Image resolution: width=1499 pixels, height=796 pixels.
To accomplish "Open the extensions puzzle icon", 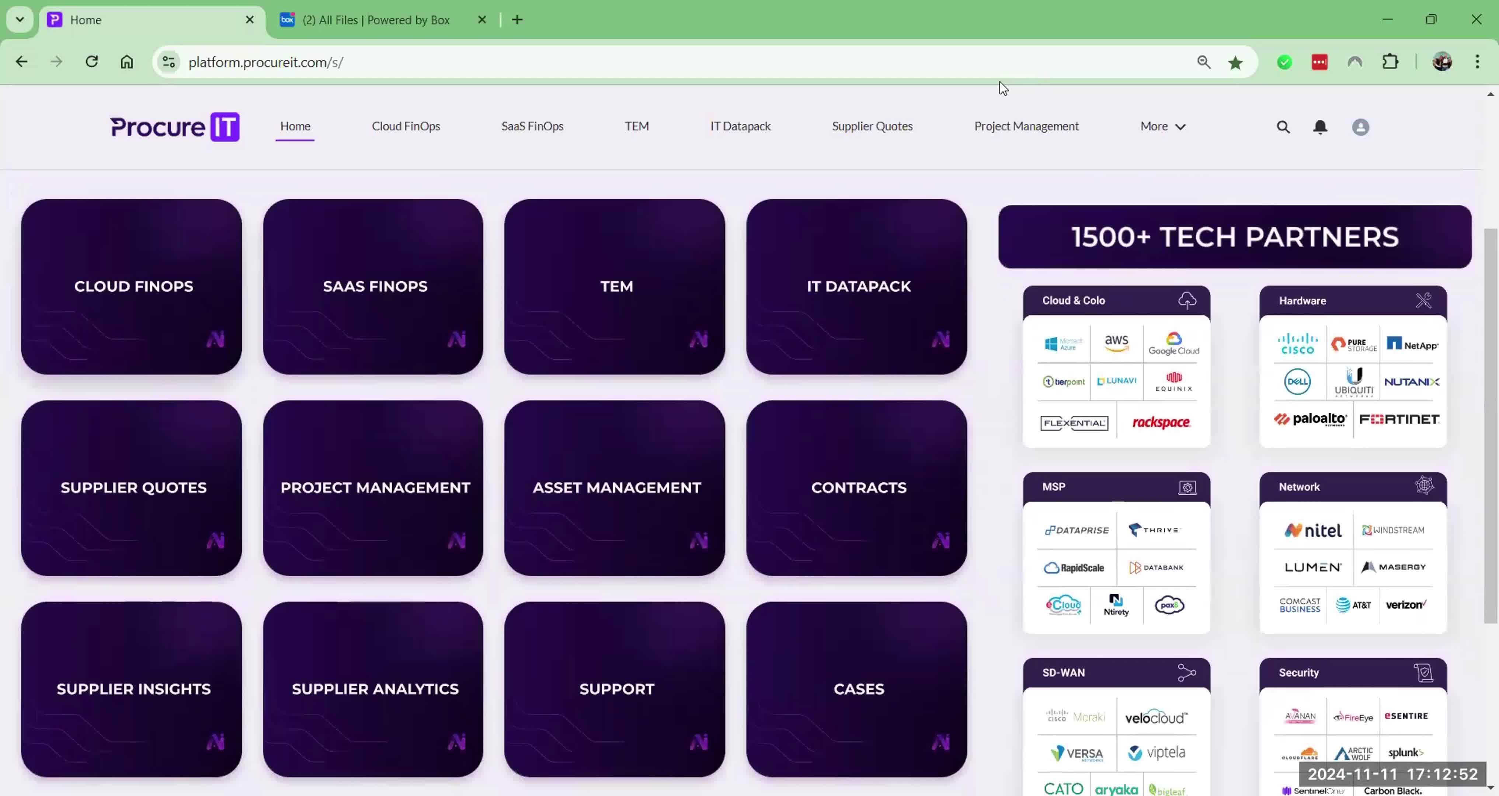I will click(1390, 62).
